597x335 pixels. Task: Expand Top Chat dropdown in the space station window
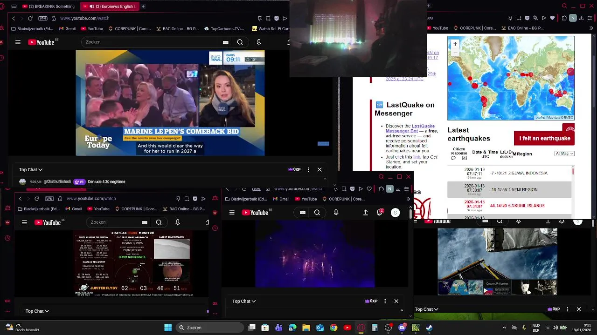[427, 309]
